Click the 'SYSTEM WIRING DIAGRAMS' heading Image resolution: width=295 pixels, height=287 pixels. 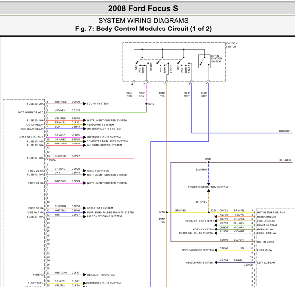143,20
